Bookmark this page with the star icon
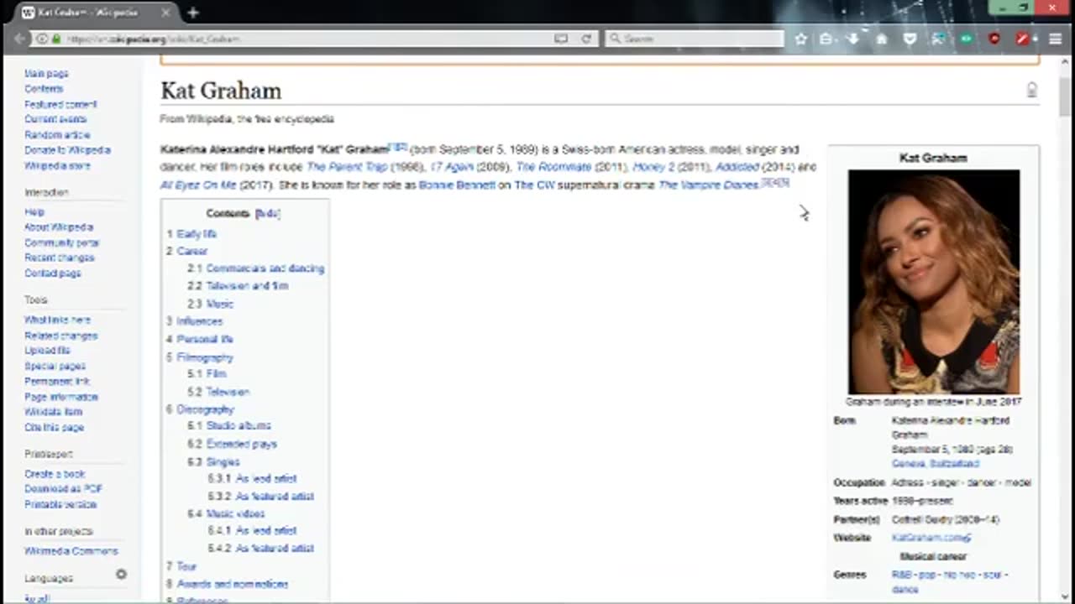The image size is (1075, 604). click(x=801, y=39)
